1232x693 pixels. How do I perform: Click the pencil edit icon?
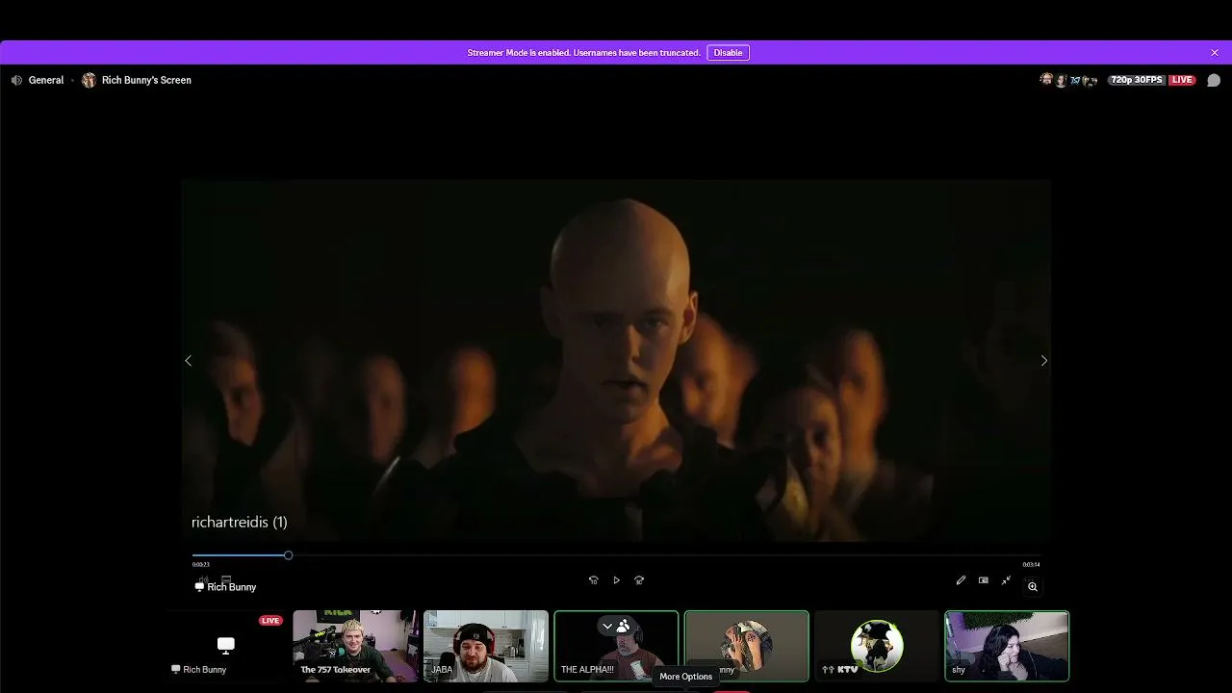pyautogui.click(x=961, y=580)
